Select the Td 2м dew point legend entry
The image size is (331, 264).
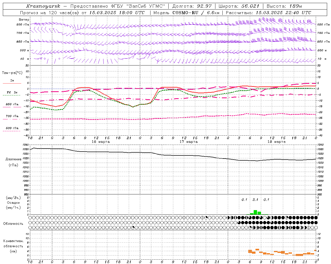coord(12,92)
